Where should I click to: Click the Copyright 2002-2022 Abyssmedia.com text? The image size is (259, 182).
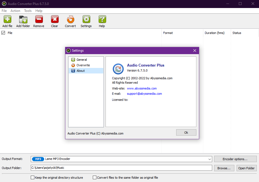point(142,78)
